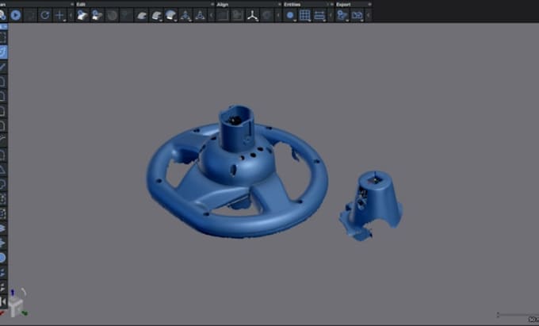Click the first triangle mesh icon

pos(185,16)
